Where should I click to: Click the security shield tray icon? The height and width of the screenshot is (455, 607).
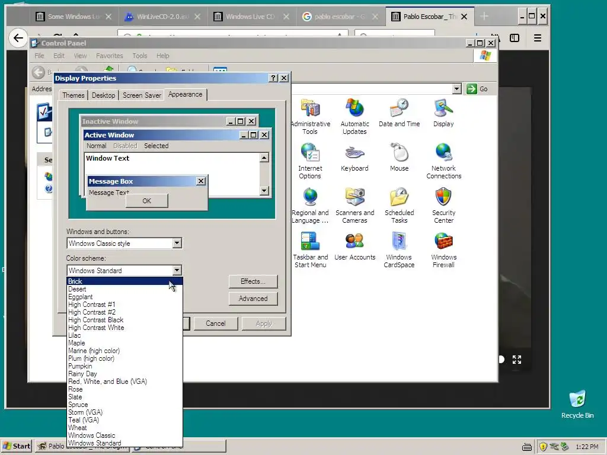(x=543, y=447)
